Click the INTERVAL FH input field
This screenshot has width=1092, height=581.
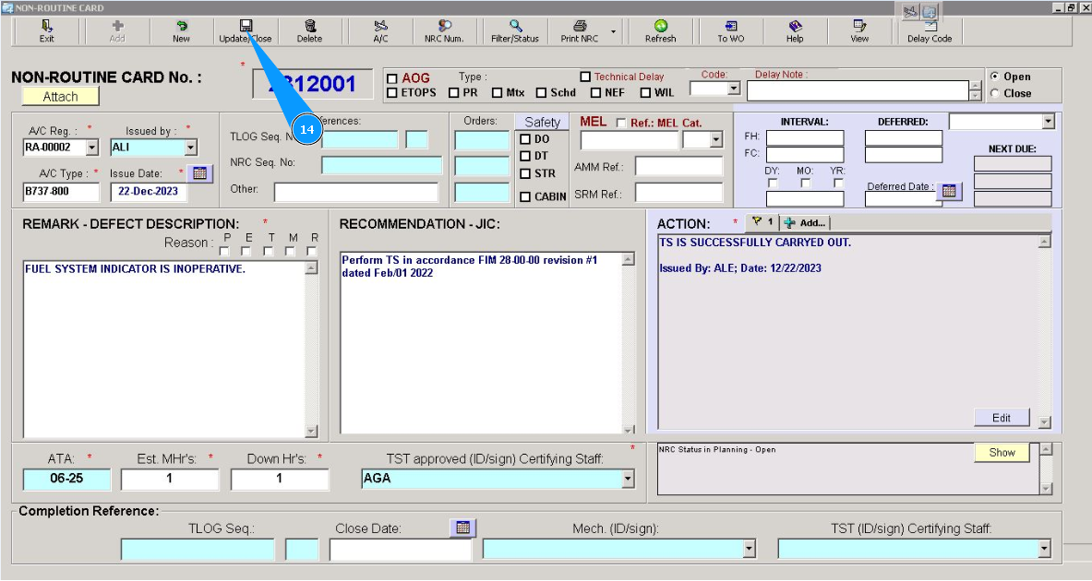(804, 137)
